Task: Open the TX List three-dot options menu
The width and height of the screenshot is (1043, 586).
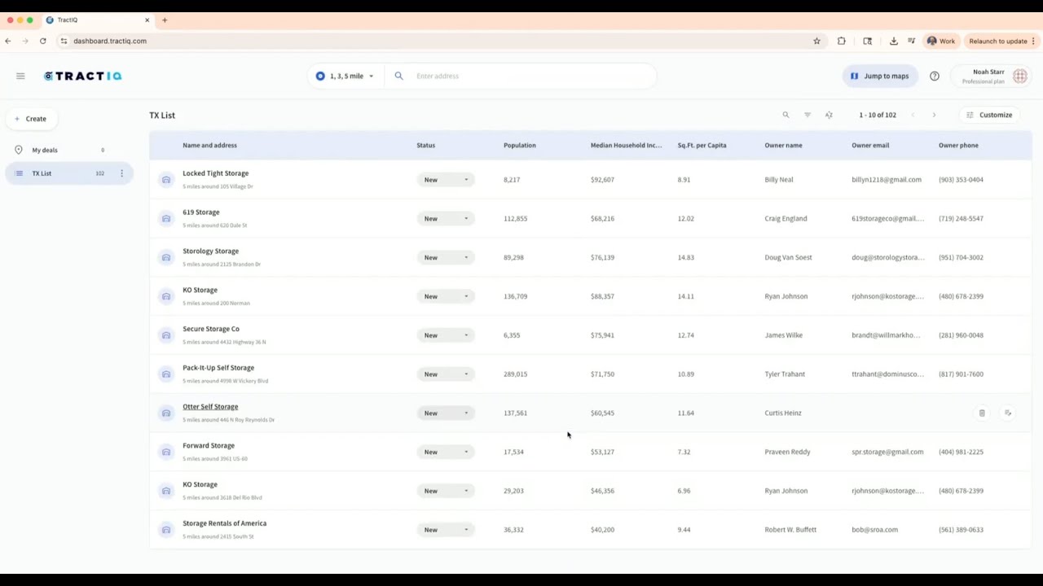Action: coord(121,173)
